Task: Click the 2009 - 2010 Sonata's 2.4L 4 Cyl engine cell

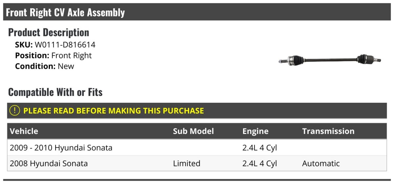Action: click(x=260, y=148)
